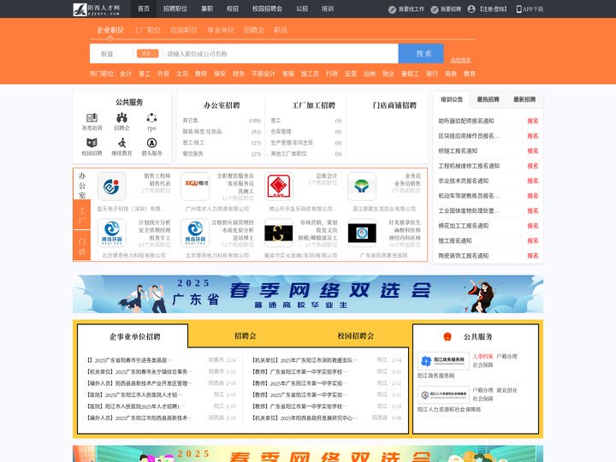Open 校招 in top navigation
This screenshot has width=616, height=462.
(233, 9)
